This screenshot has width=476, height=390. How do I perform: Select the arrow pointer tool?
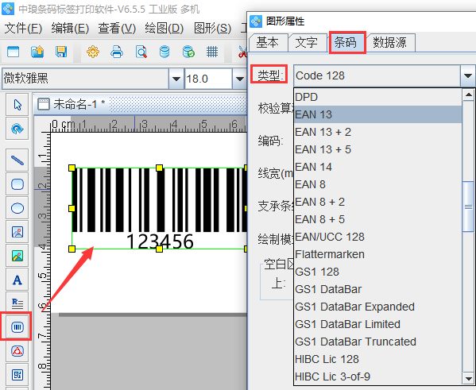click(x=17, y=105)
